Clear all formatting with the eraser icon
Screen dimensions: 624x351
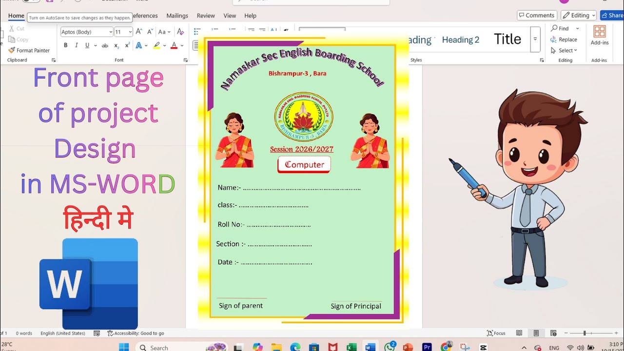(180, 32)
